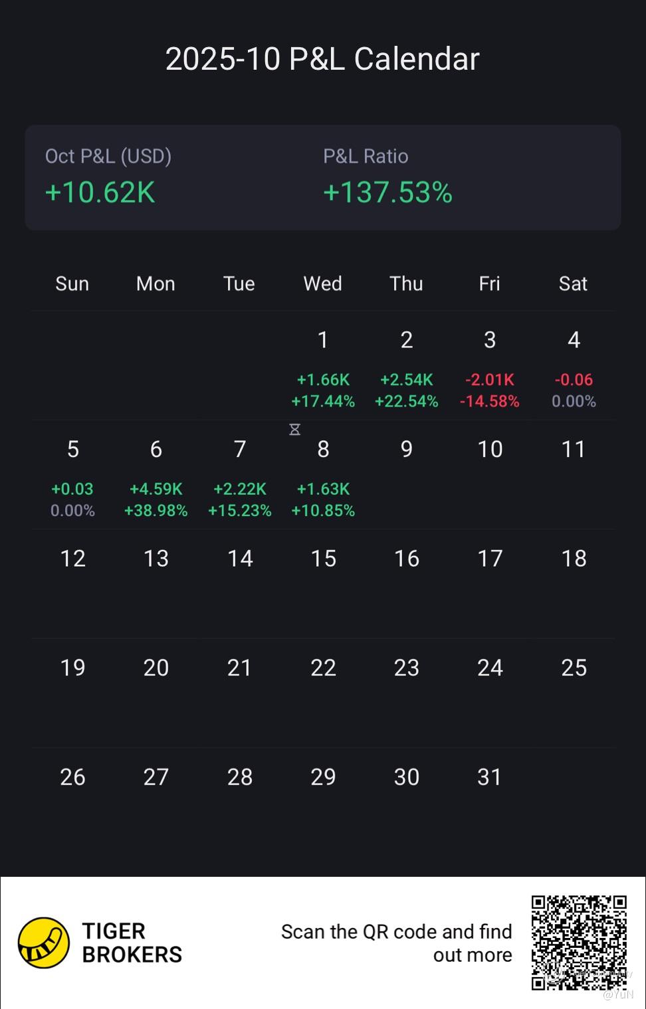Open October 8 with +1.63K profit
Image resolution: width=646 pixels, height=1009 pixels.
tap(323, 478)
